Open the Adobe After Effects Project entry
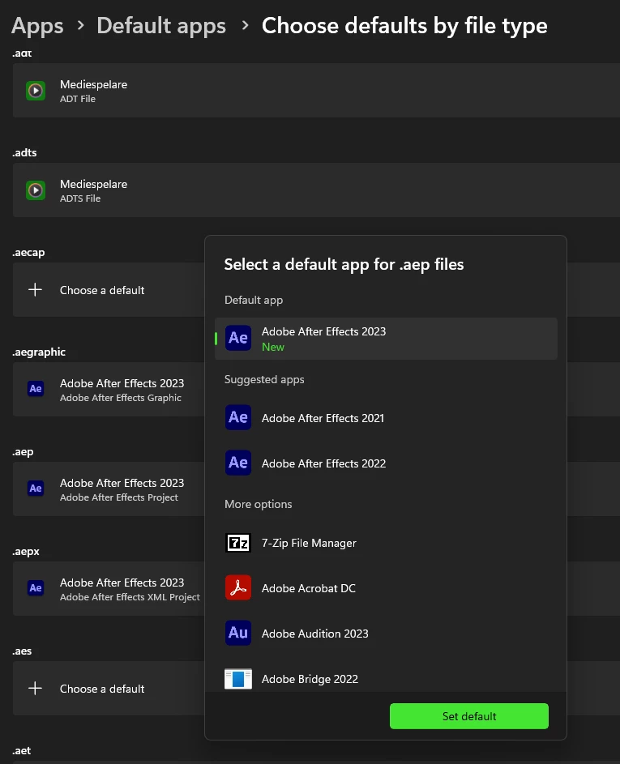Screen dimensions: 620x764 click(x=109, y=489)
